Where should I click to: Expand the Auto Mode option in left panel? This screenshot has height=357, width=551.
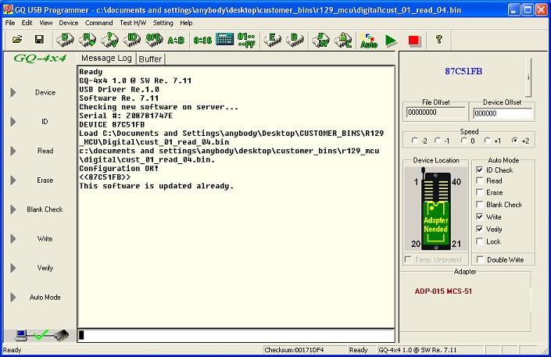(x=13, y=298)
